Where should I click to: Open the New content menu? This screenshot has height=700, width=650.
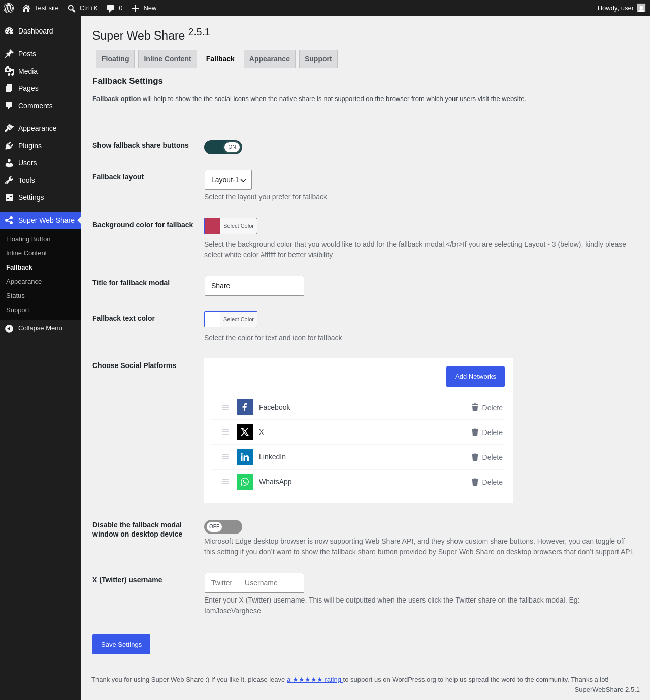pos(144,8)
